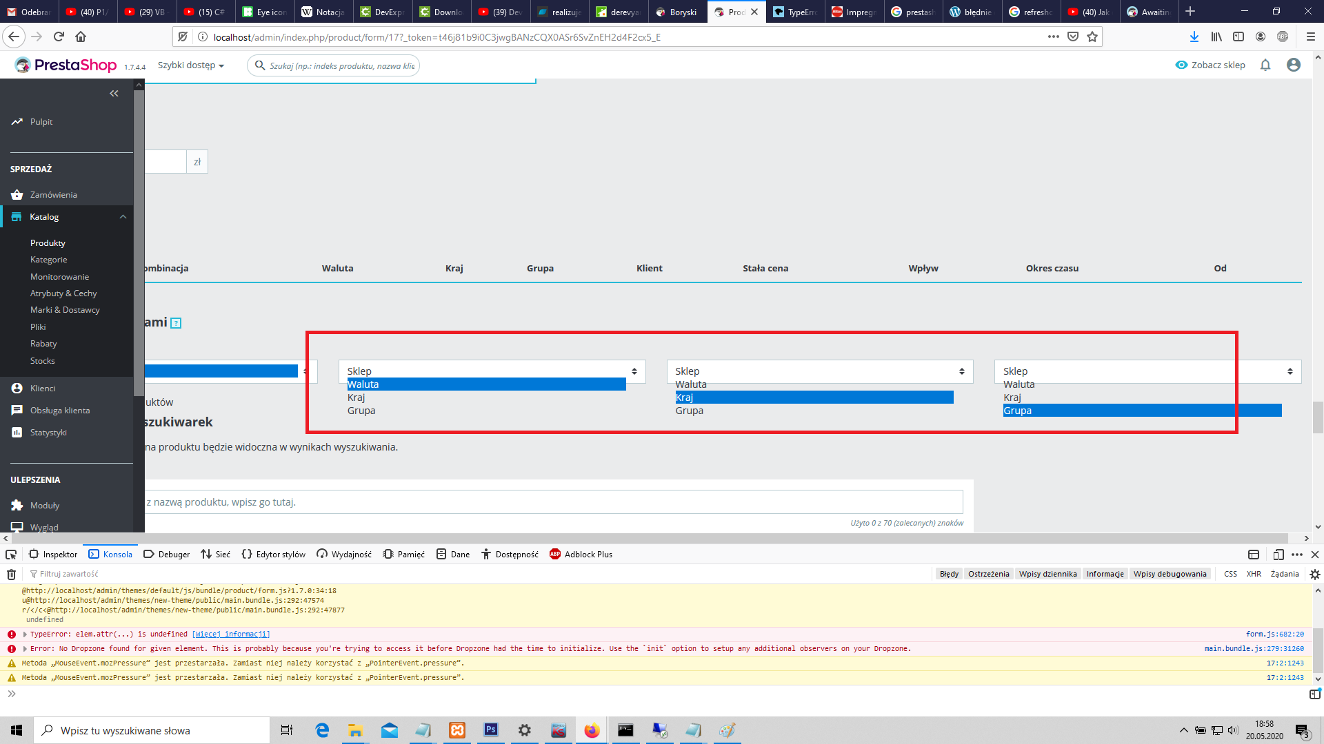This screenshot has width=1324, height=744.
Task: Open devtools settings gear icon
Action: pos(1314,574)
